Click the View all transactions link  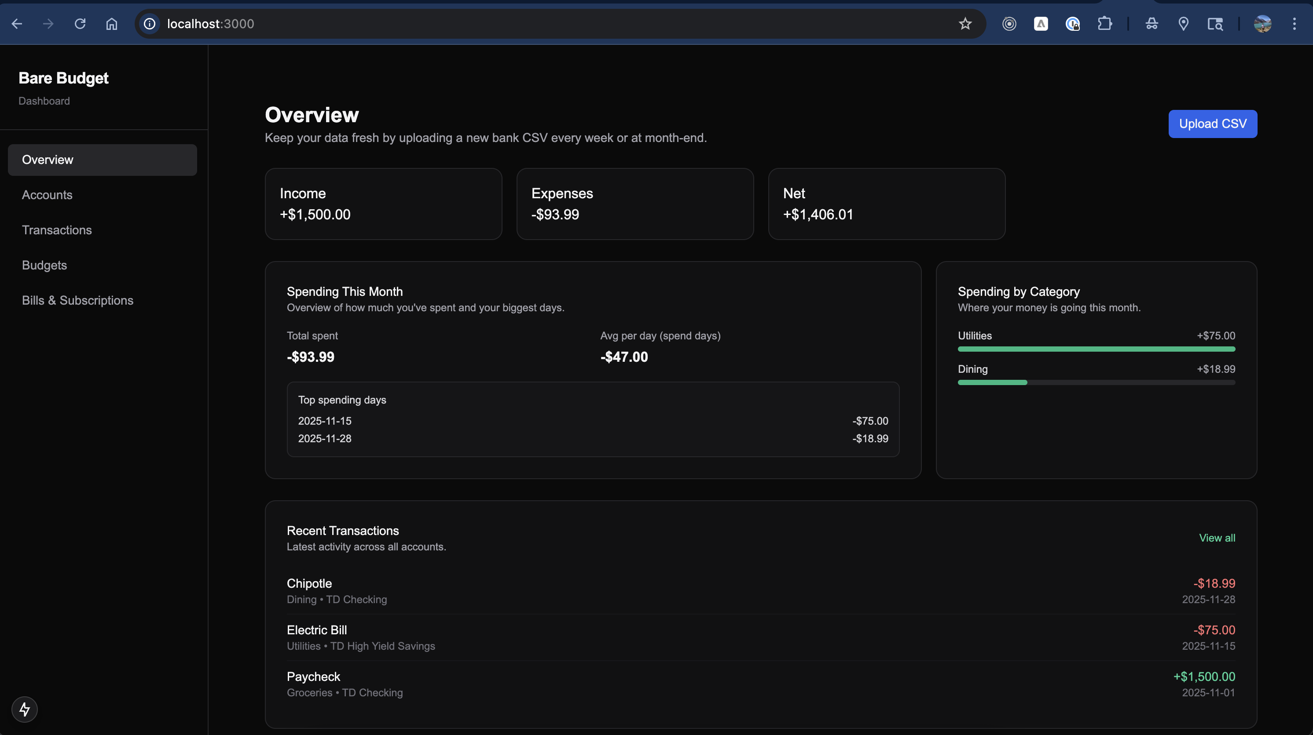click(1217, 538)
